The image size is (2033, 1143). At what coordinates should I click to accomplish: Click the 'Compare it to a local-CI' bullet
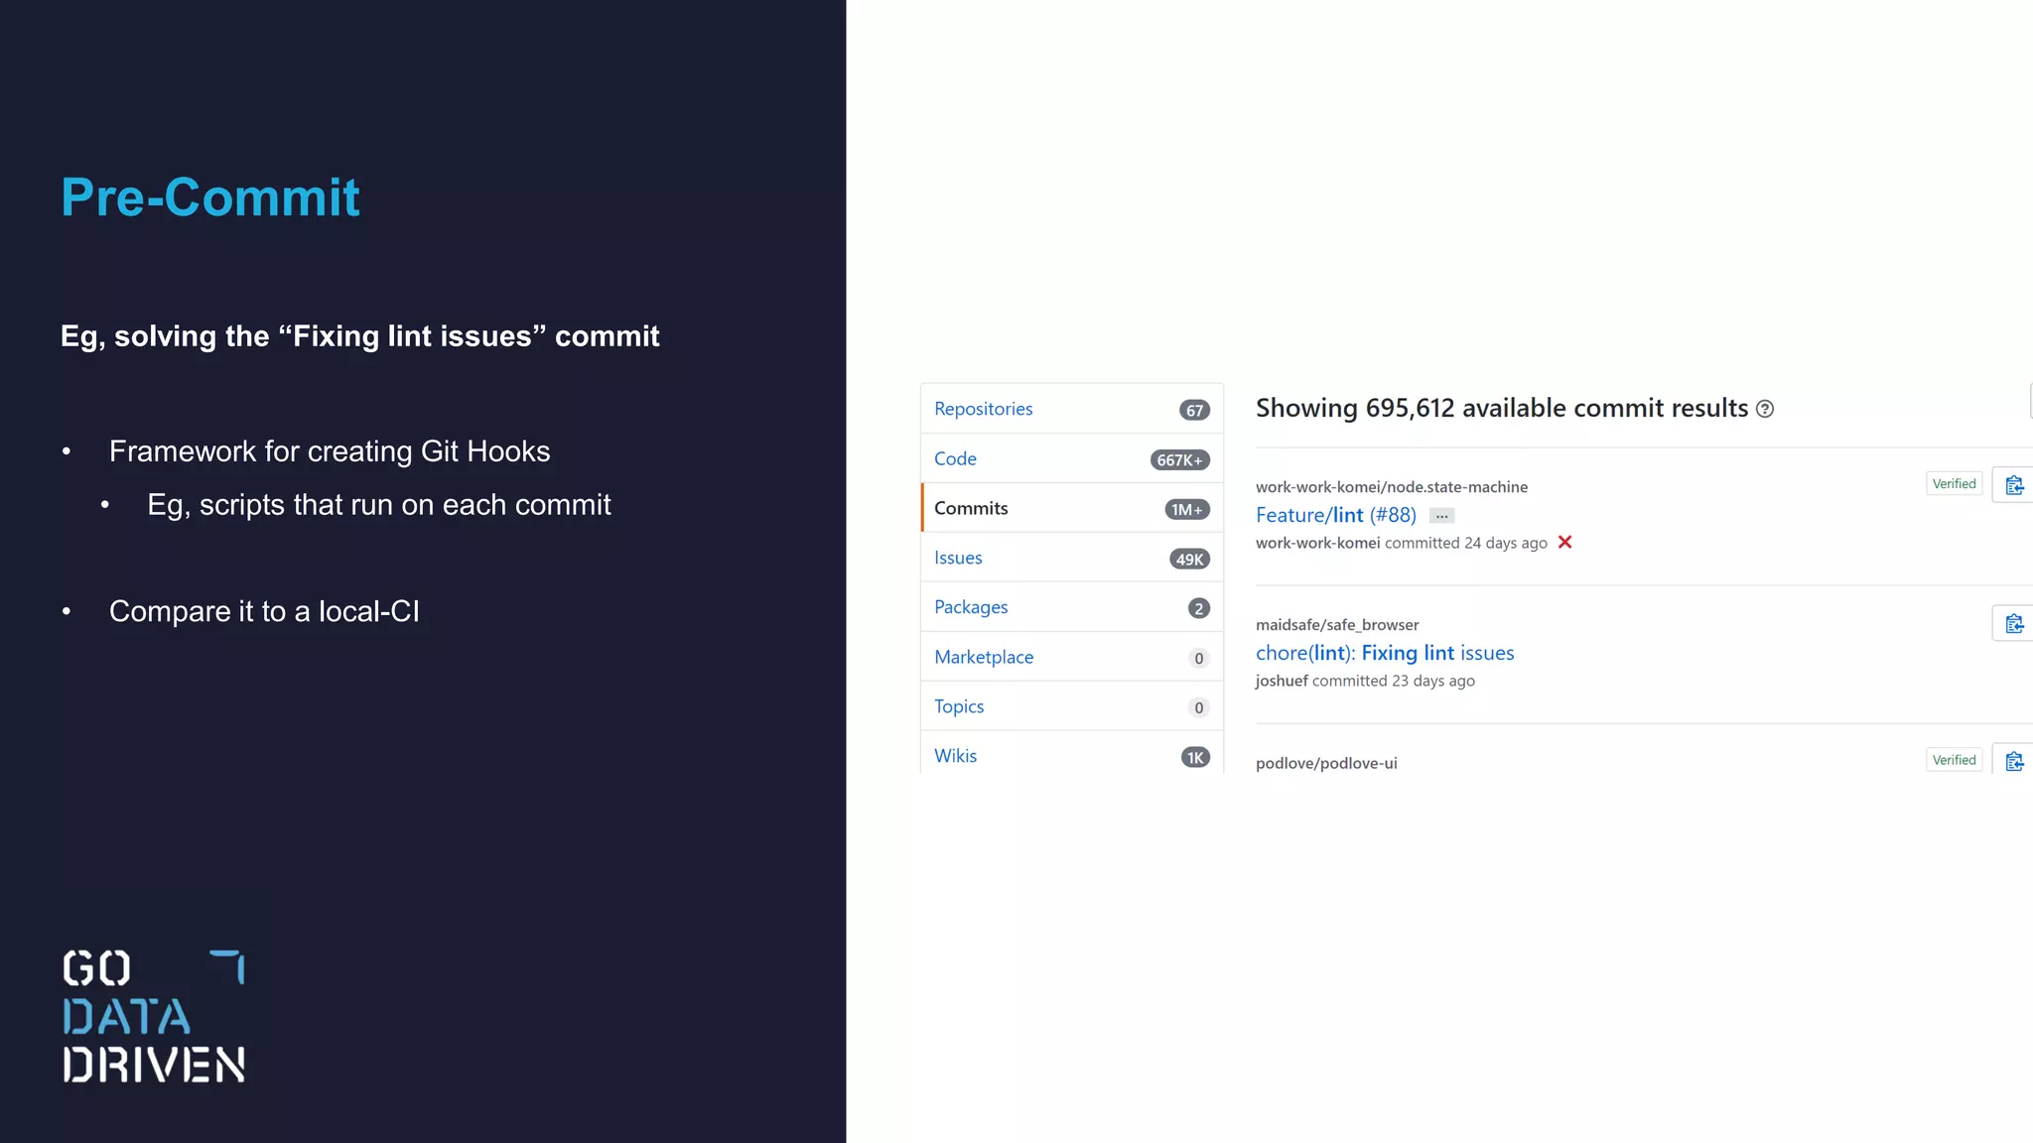coord(264,611)
